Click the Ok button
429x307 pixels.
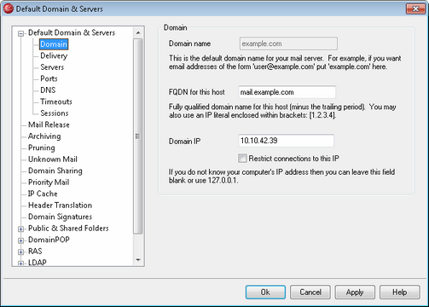tap(265, 293)
